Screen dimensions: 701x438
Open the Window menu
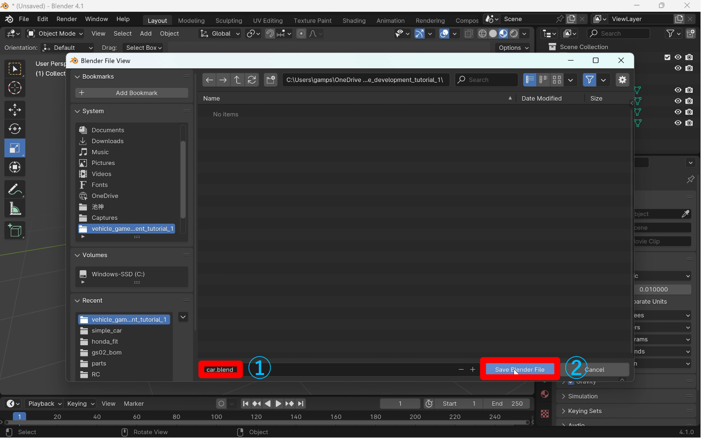pos(97,19)
